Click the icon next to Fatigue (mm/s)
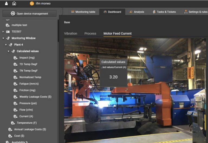Image resolution: width=208 pixels, height=143 pixels. (x=15, y=84)
